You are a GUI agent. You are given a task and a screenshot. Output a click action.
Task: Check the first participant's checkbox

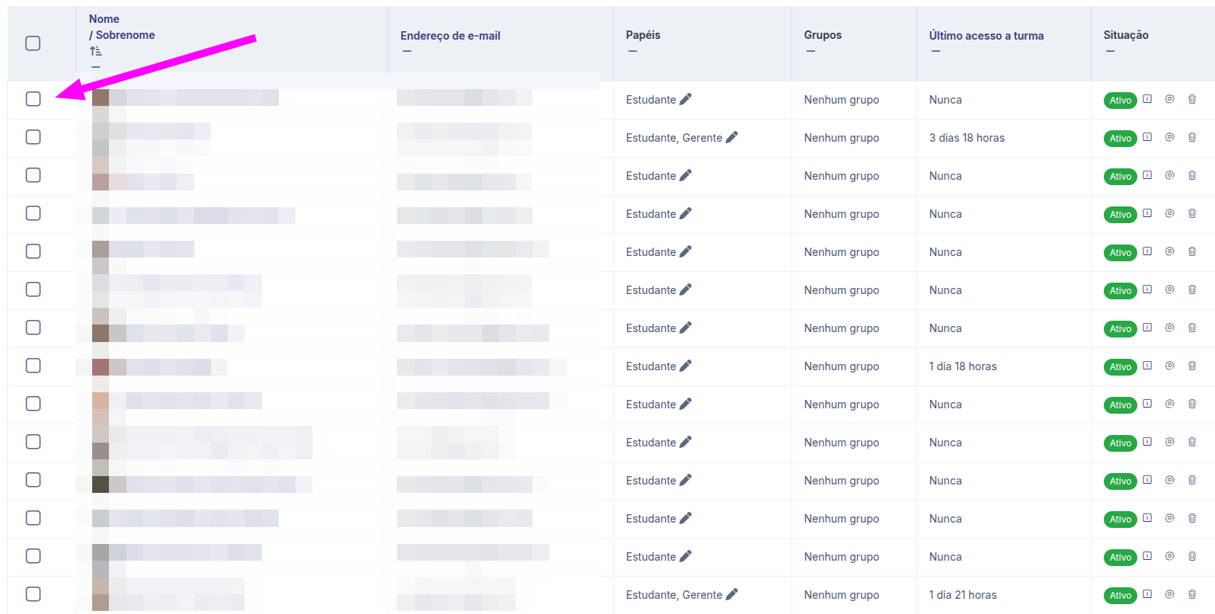click(33, 99)
